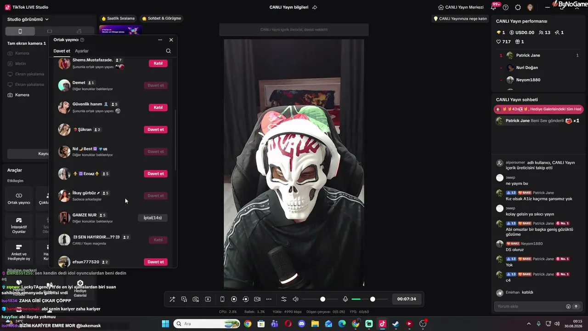Click the camera switch icon in bottom toolbar
The image size is (588, 331).
[x=257, y=299]
